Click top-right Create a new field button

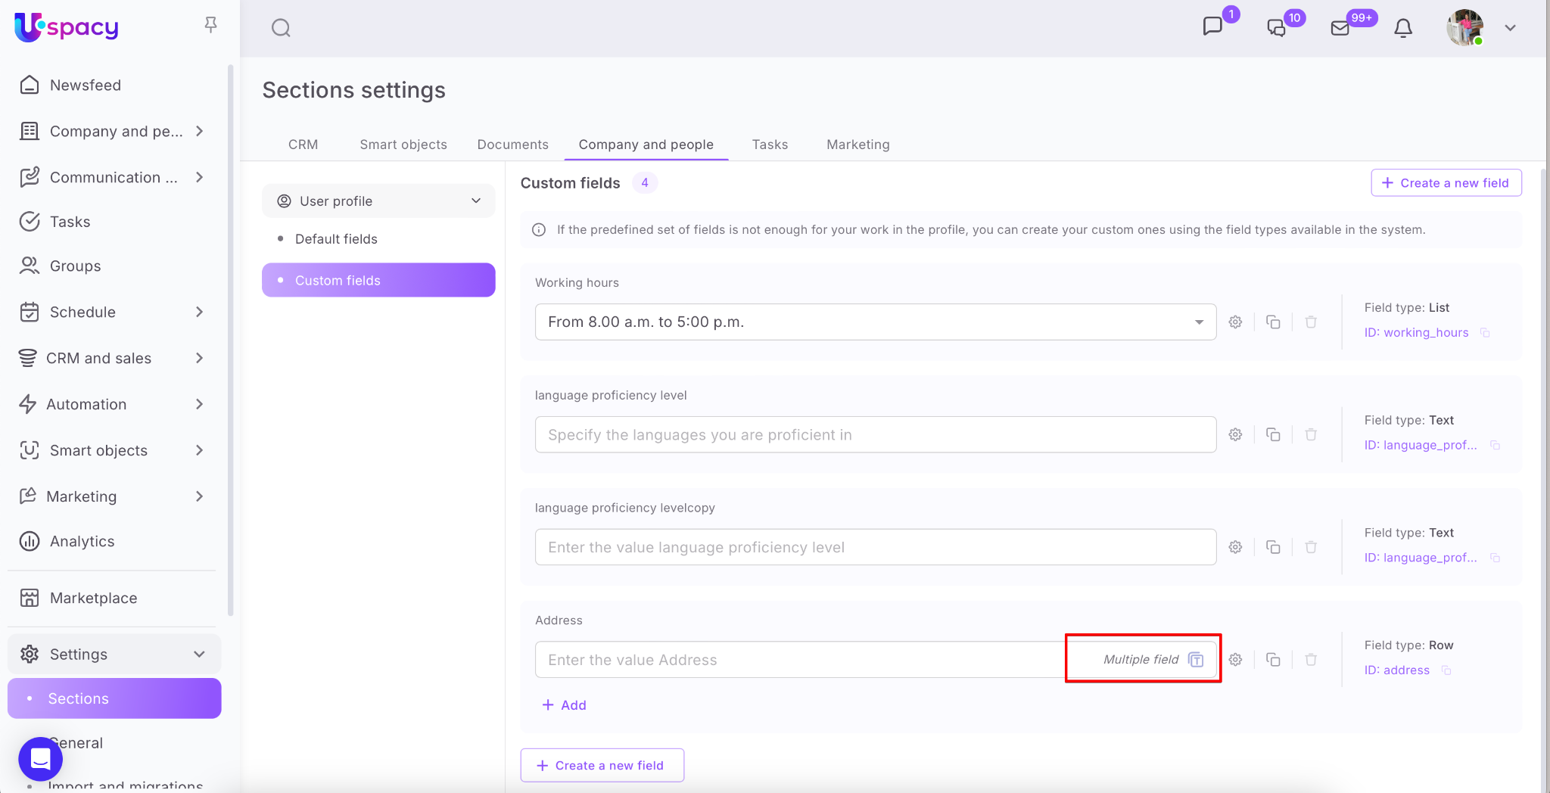pyautogui.click(x=1446, y=183)
